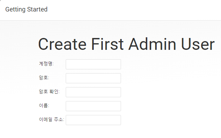Image resolution: width=221 pixels, height=138 pixels.
Task: Select the 암호 확인 confirm password field
Action: 93,92
